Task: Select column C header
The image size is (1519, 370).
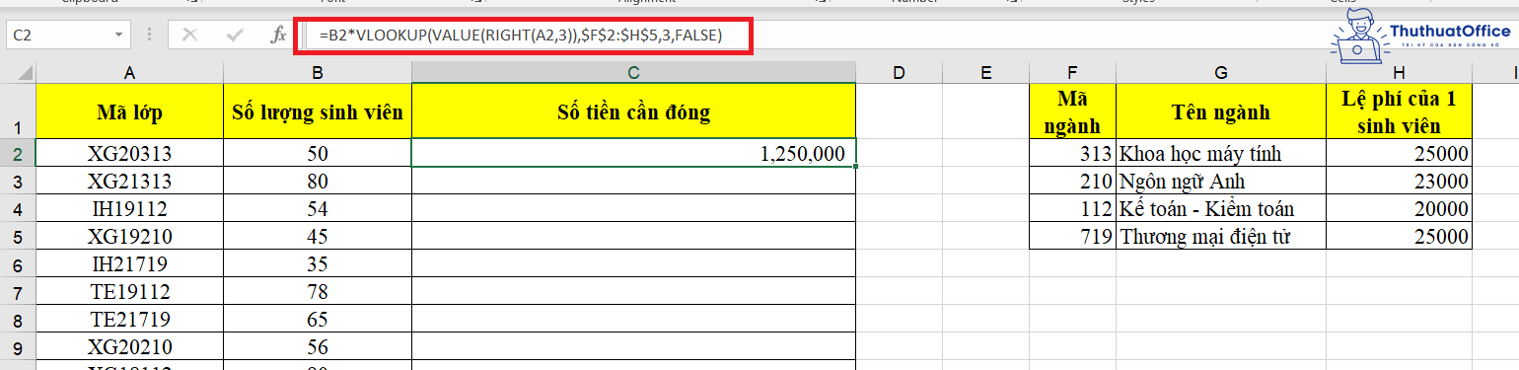Action: [633, 72]
